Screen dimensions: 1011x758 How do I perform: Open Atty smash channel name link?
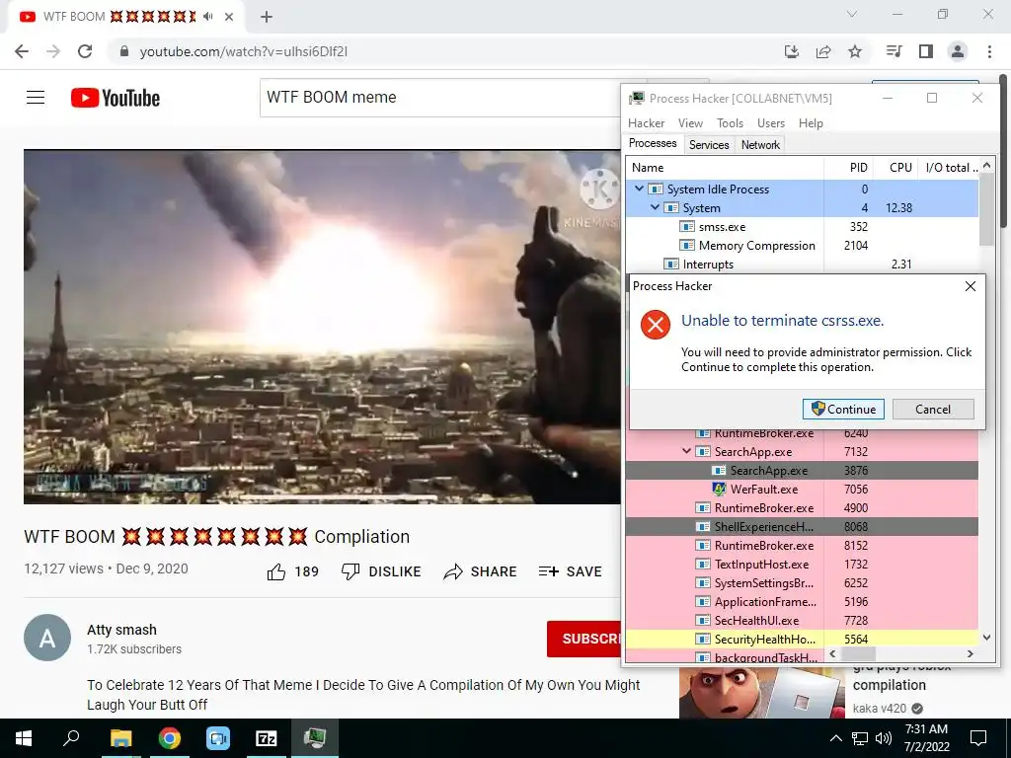click(121, 630)
